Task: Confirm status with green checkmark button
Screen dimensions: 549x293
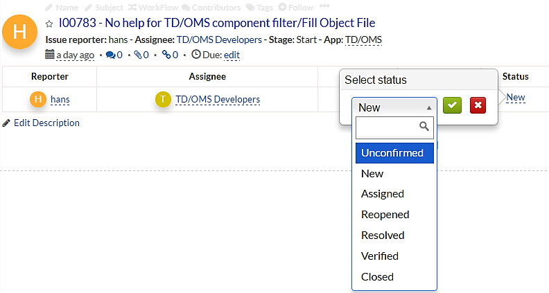Action: tap(453, 106)
